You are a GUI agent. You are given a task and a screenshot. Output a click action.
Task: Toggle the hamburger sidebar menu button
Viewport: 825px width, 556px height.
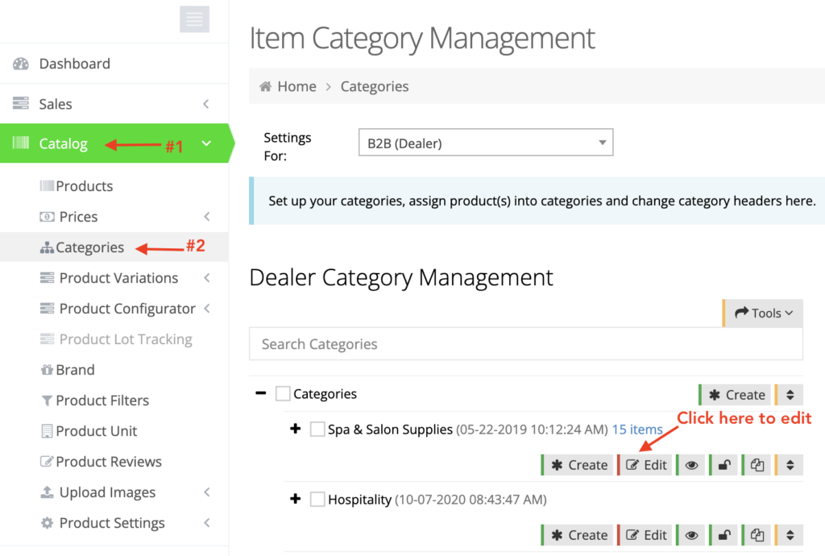pos(194,19)
